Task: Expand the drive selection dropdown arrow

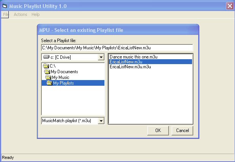Action: (x=101, y=57)
